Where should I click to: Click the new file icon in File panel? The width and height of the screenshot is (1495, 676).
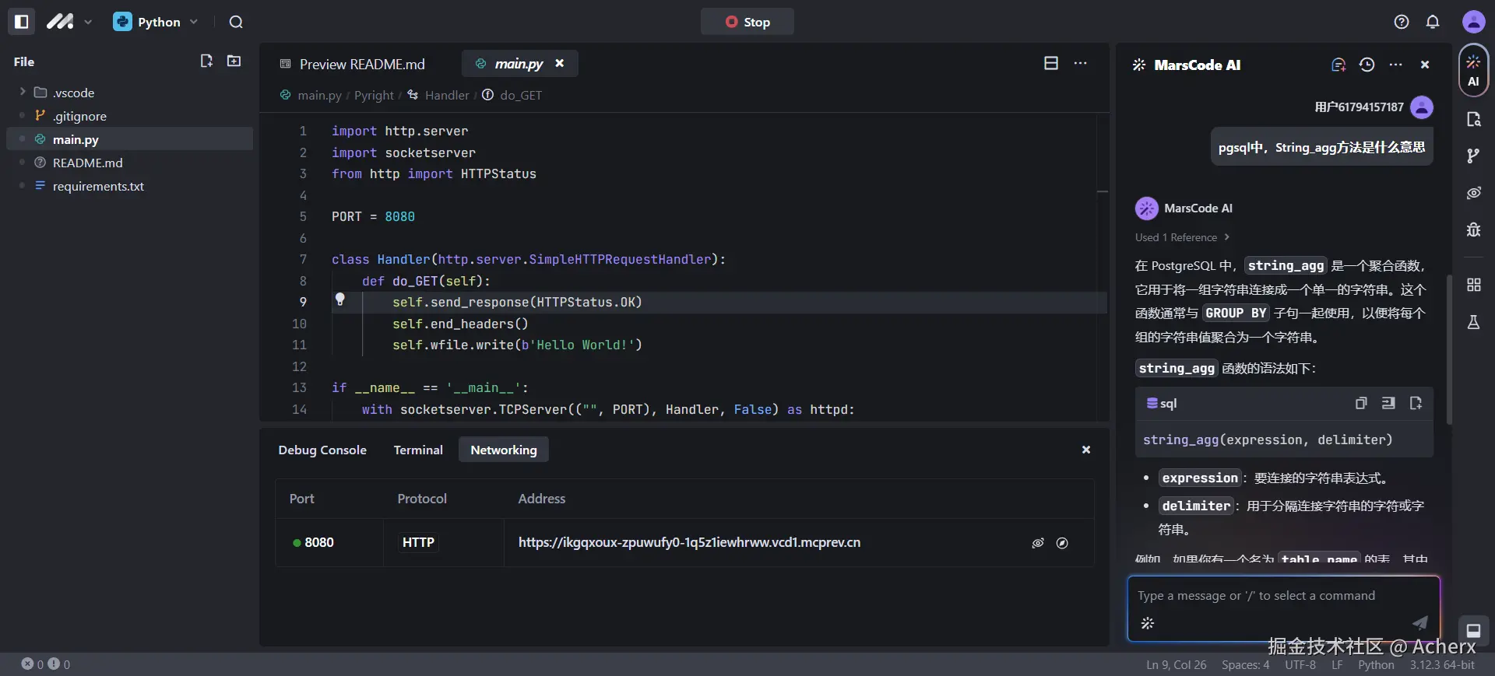tap(206, 61)
